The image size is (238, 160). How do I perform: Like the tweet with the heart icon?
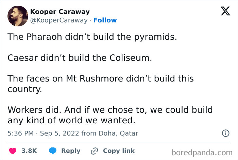coord(13,151)
